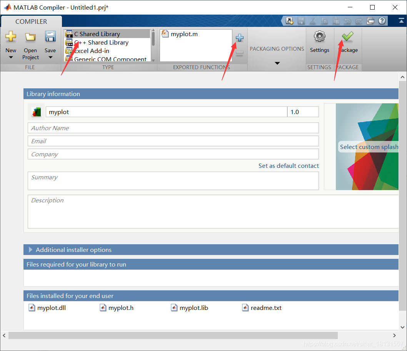Click the vertical scrollbar thumb
The image size is (407, 351).
402,195
